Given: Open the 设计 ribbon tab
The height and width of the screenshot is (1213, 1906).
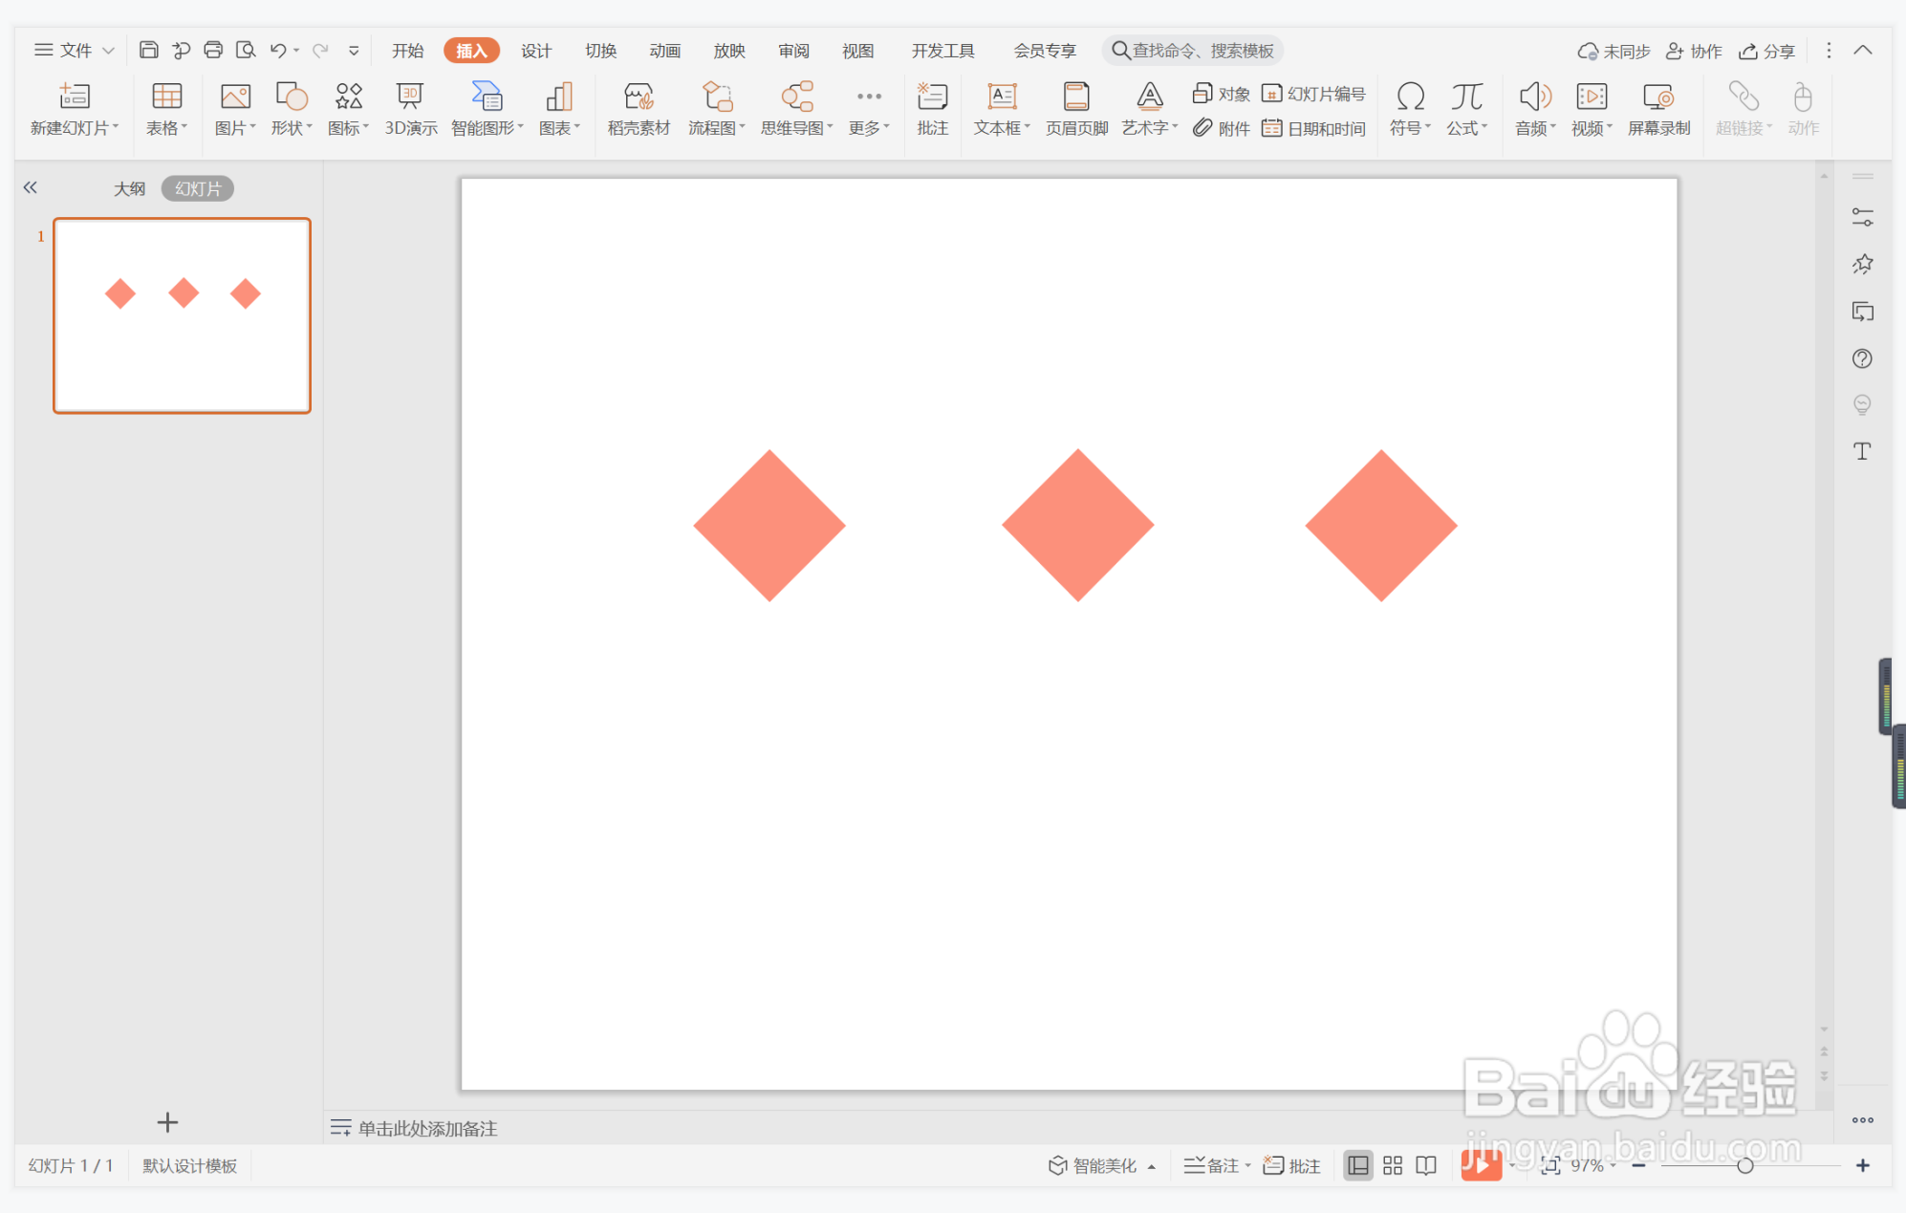Looking at the screenshot, I should [535, 51].
